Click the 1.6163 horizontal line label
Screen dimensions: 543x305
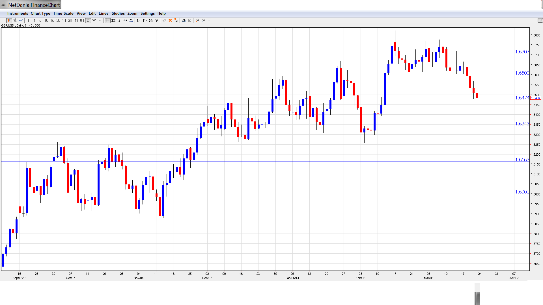coord(522,160)
